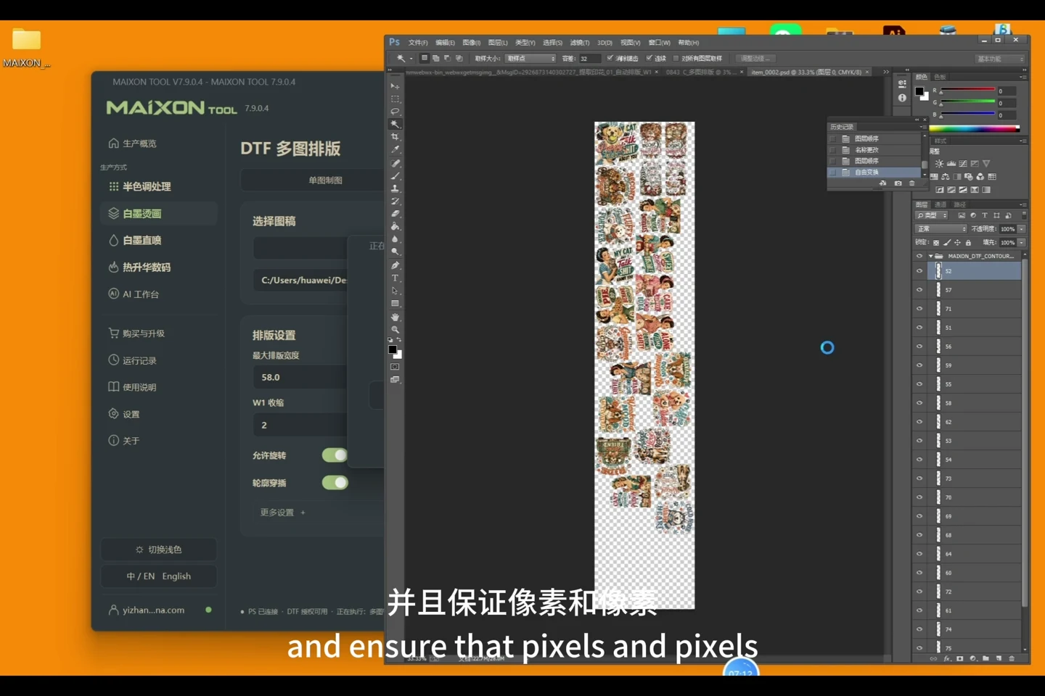The image size is (1045, 696).
Task: Click the 中 / EN English language button
Action: click(158, 576)
